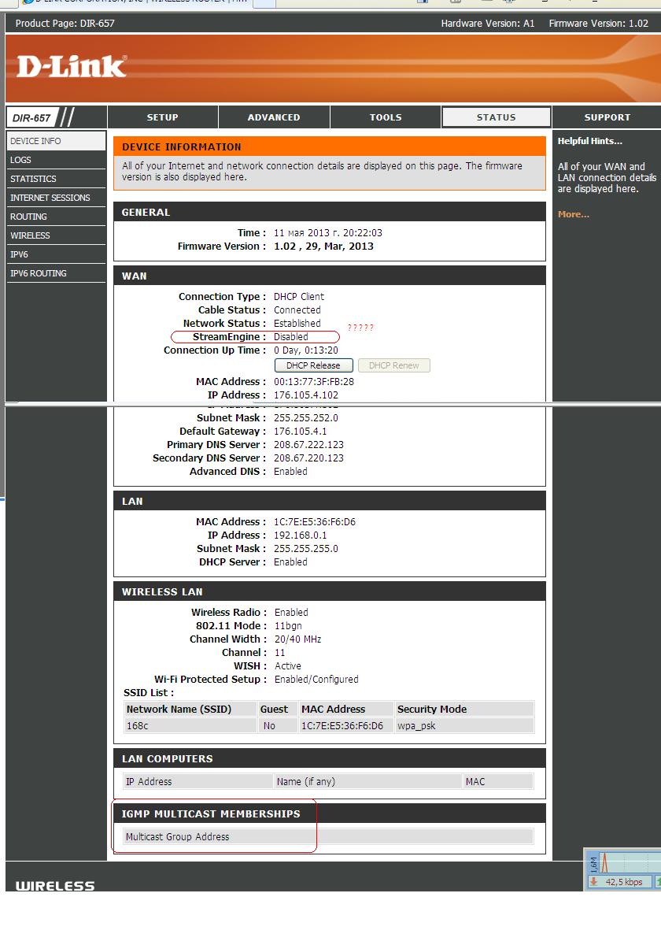Go to the SUPPORT tab
This screenshot has width=661, height=945.
(607, 117)
